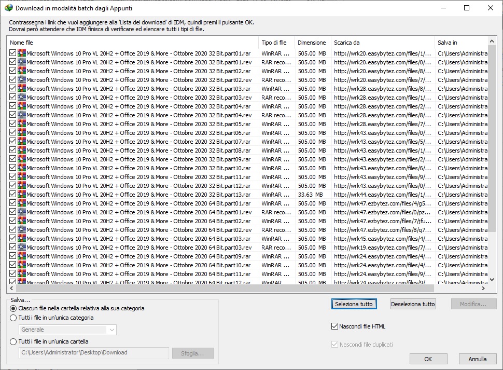The width and height of the screenshot is (503, 370).
Task: Click WinRAR icon of 32 Bit.part07.rar
Action: tap(21, 141)
